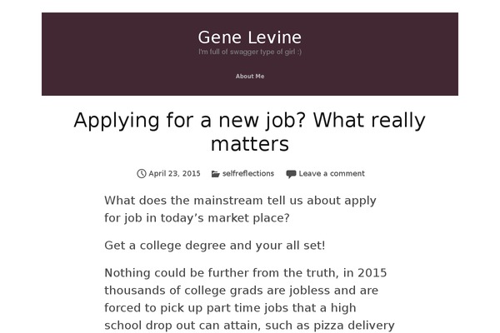This screenshot has height=333, width=500.
Task: Open the April 23, 2015 date link
Action: (174, 174)
